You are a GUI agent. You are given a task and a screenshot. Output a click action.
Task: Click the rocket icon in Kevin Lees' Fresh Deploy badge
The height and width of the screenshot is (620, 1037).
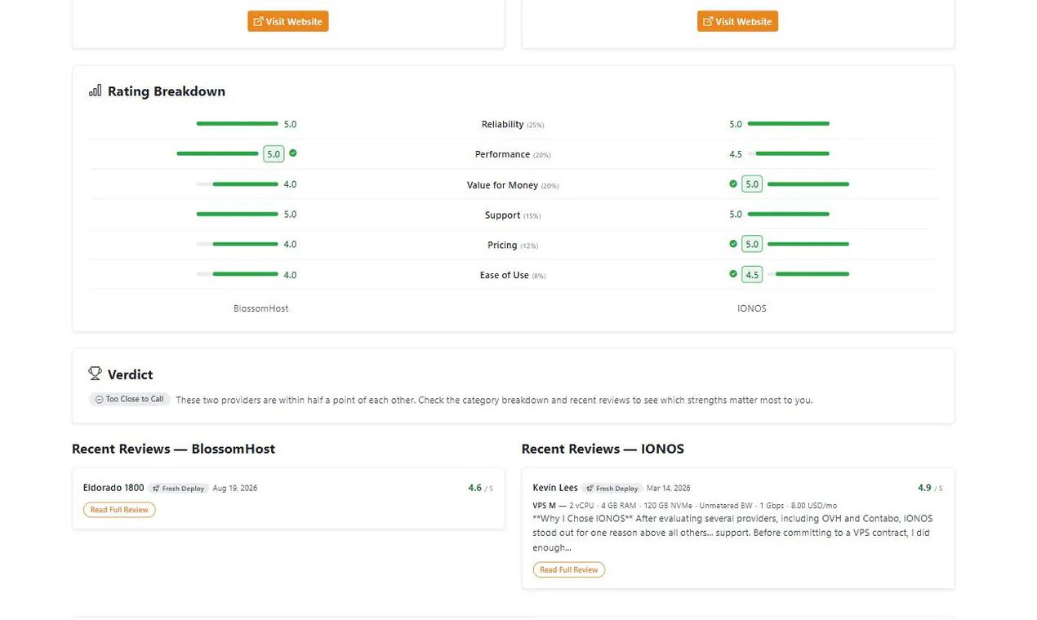(x=590, y=489)
